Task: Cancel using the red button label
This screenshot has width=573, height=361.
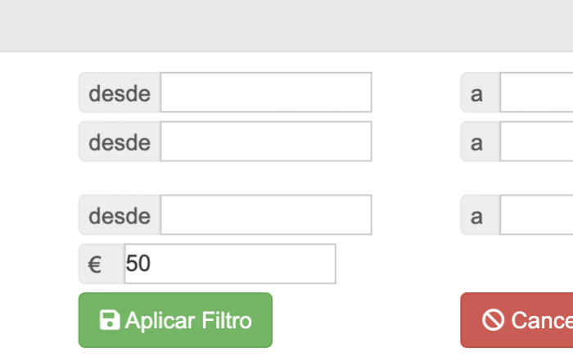Action: tap(542, 320)
